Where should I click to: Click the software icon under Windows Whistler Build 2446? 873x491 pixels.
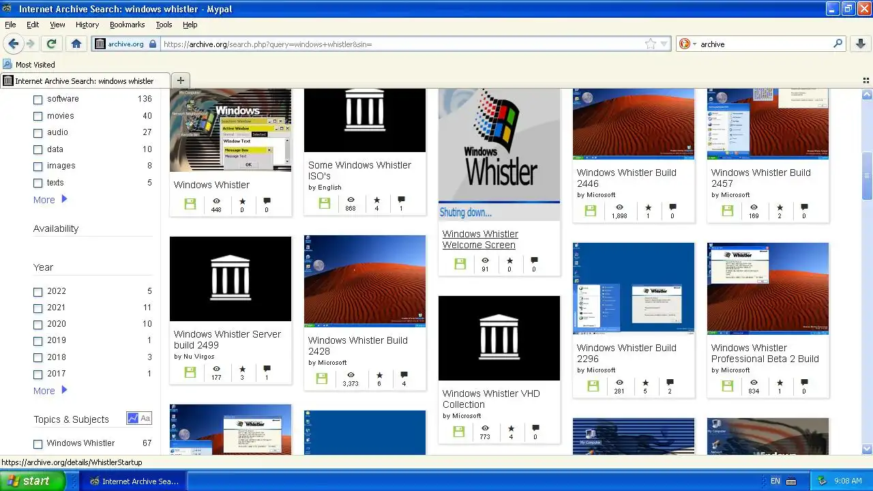591,211
